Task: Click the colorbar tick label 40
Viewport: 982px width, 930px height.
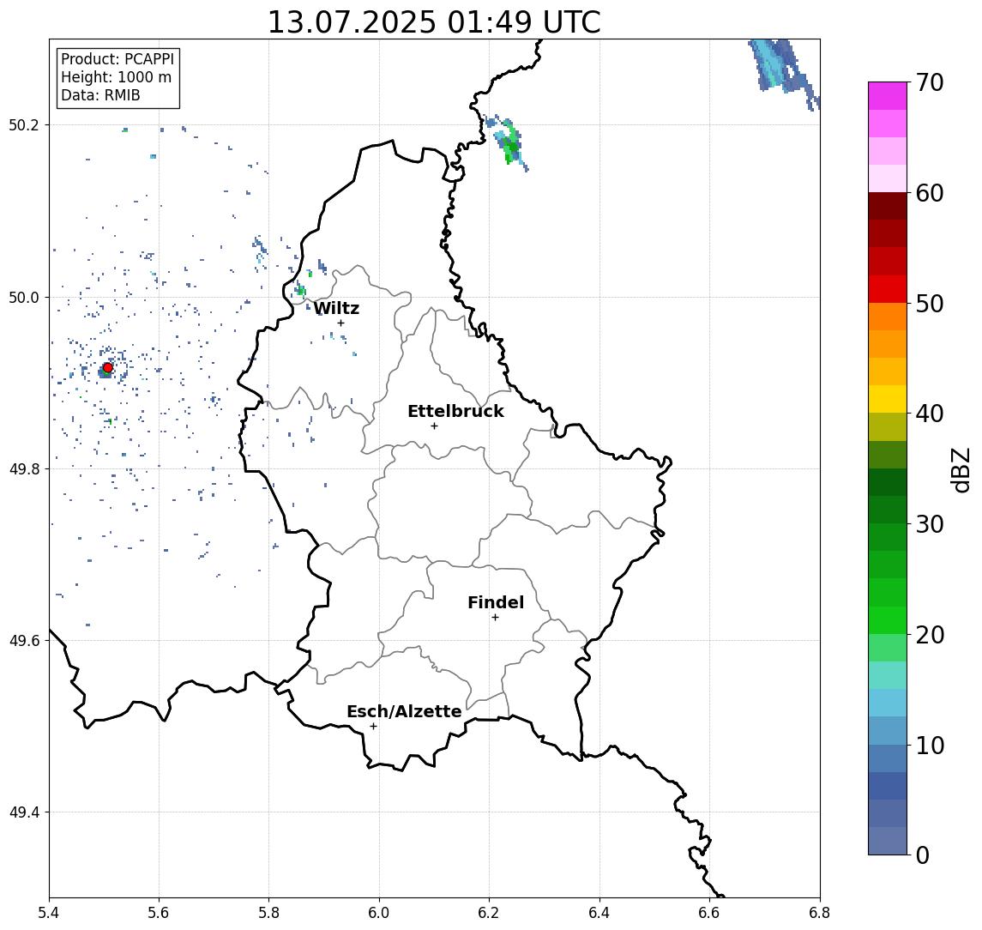Action: (930, 414)
